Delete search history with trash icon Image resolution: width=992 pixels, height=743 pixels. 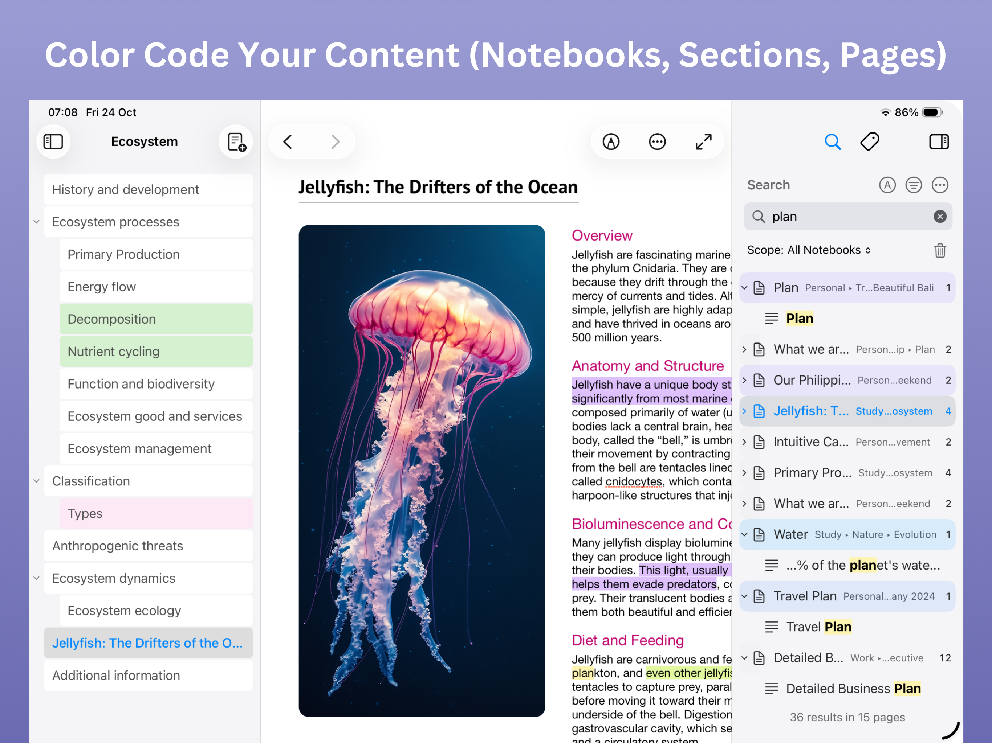pos(940,250)
